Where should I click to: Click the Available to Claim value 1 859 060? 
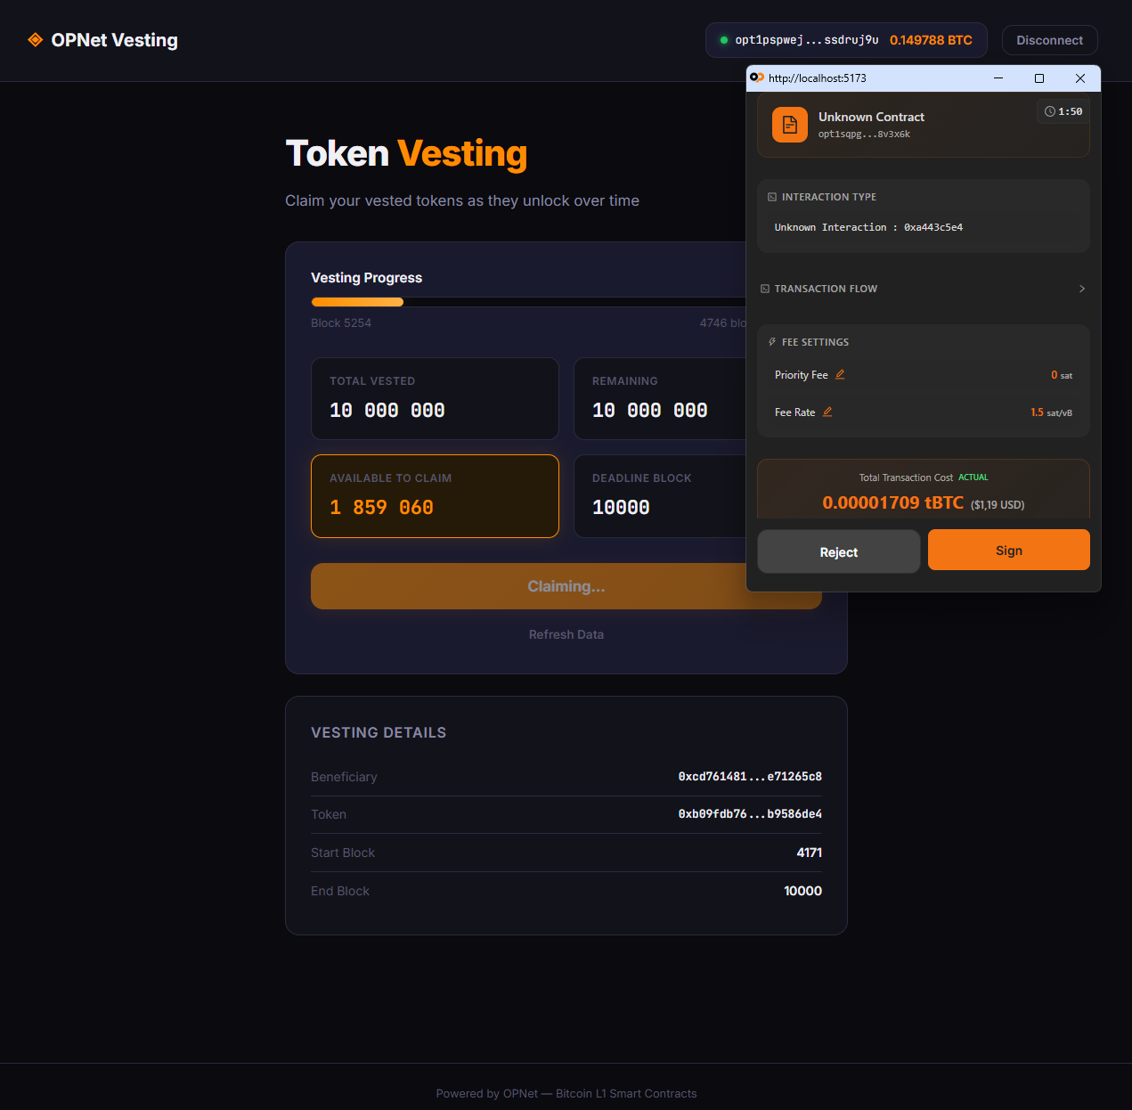[x=381, y=507]
